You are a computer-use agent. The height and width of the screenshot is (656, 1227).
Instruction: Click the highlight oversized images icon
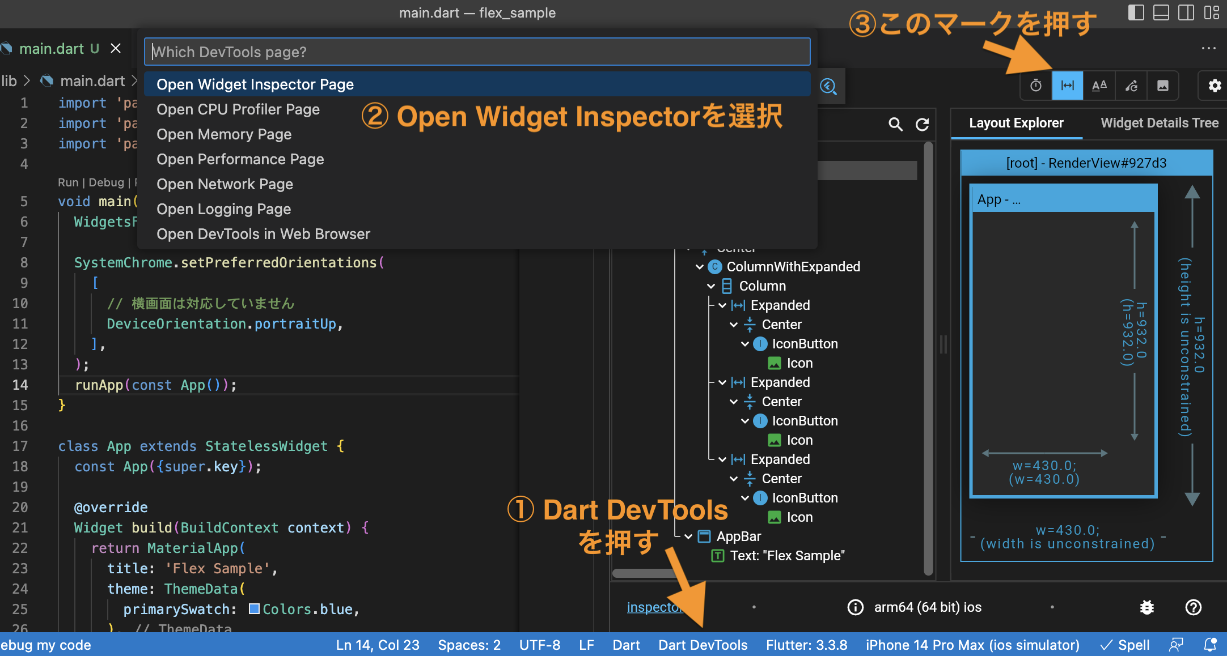point(1162,86)
